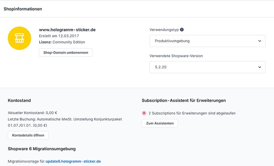Open the Verwendungstyp help question-mark icon

point(182,29)
